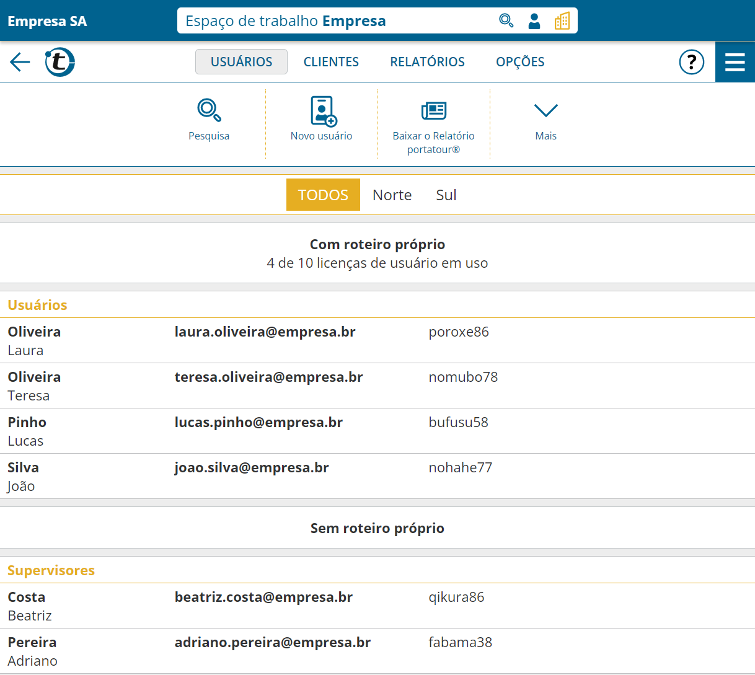This screenshot has width=755, height=675.
Task: Open supervisor Pereira Adriano
Action: click(377, 651)
